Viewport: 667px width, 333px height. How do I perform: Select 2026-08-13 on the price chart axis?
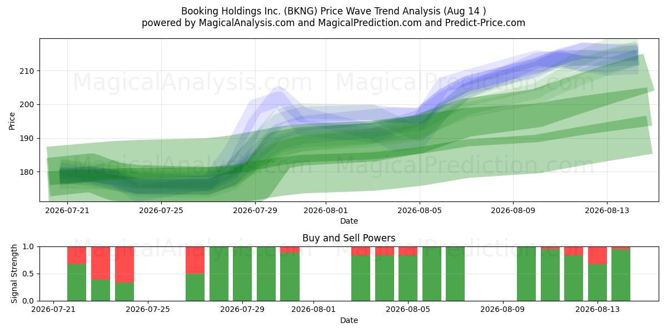pos(607,210)
